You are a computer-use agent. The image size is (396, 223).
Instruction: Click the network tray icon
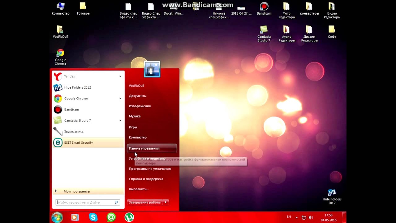pos(304,217)
